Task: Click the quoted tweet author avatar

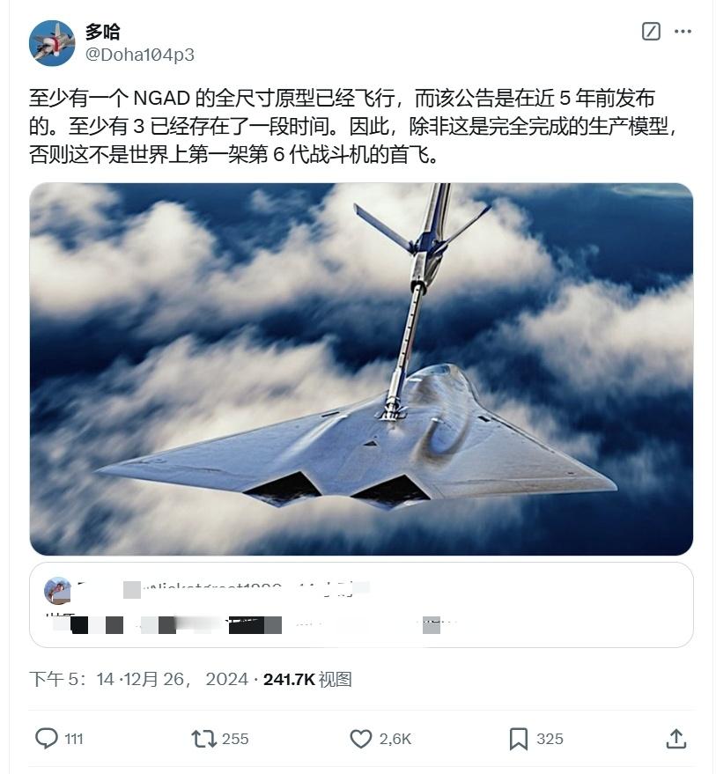Action: point(58,590)
